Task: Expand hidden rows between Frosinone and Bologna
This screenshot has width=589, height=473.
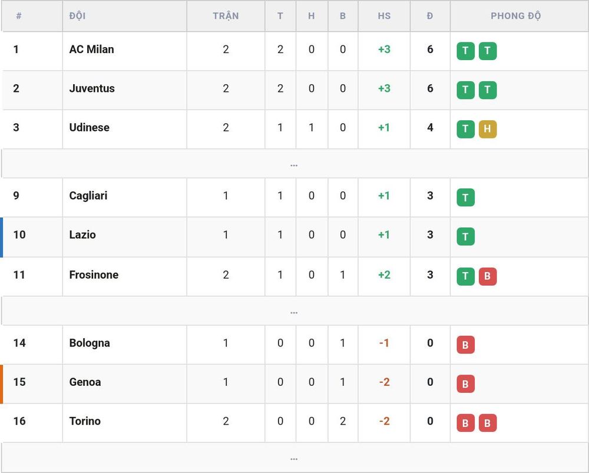Action: pyautogui.click(x=294, y=310)
